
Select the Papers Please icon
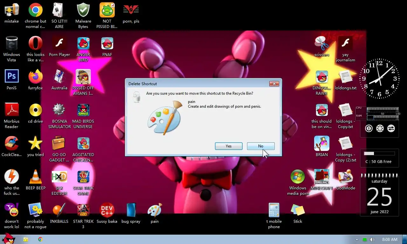[x=131, y=13]
